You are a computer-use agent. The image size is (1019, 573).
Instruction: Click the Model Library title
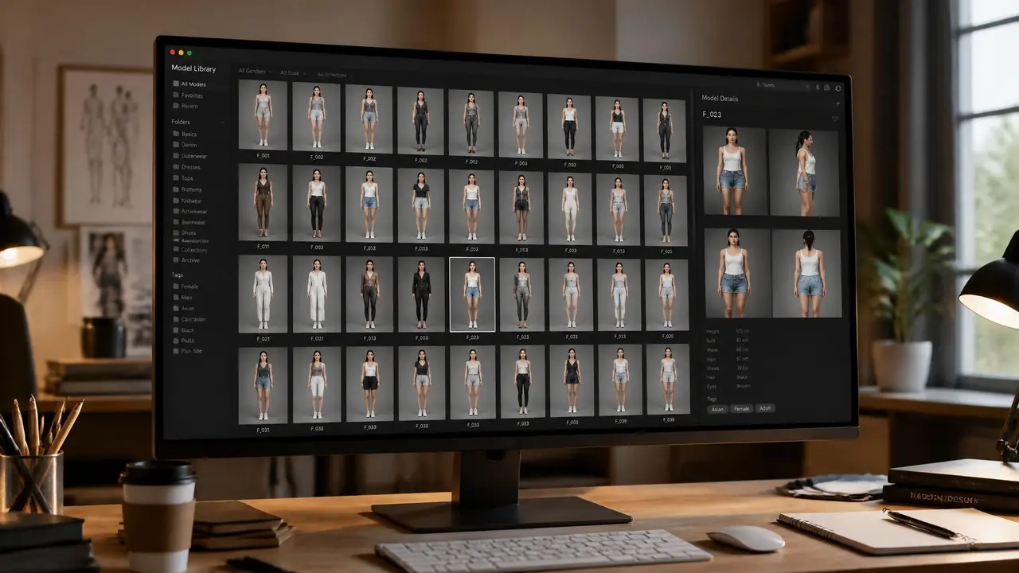click(193, 68)
